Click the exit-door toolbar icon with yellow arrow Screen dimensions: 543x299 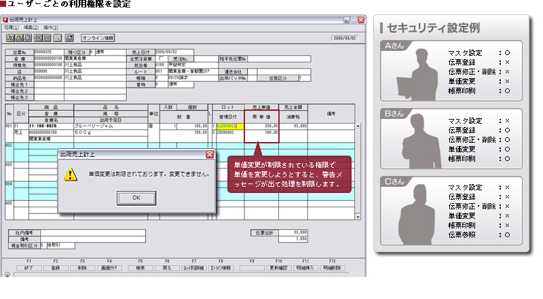click(x=10, y=38)
